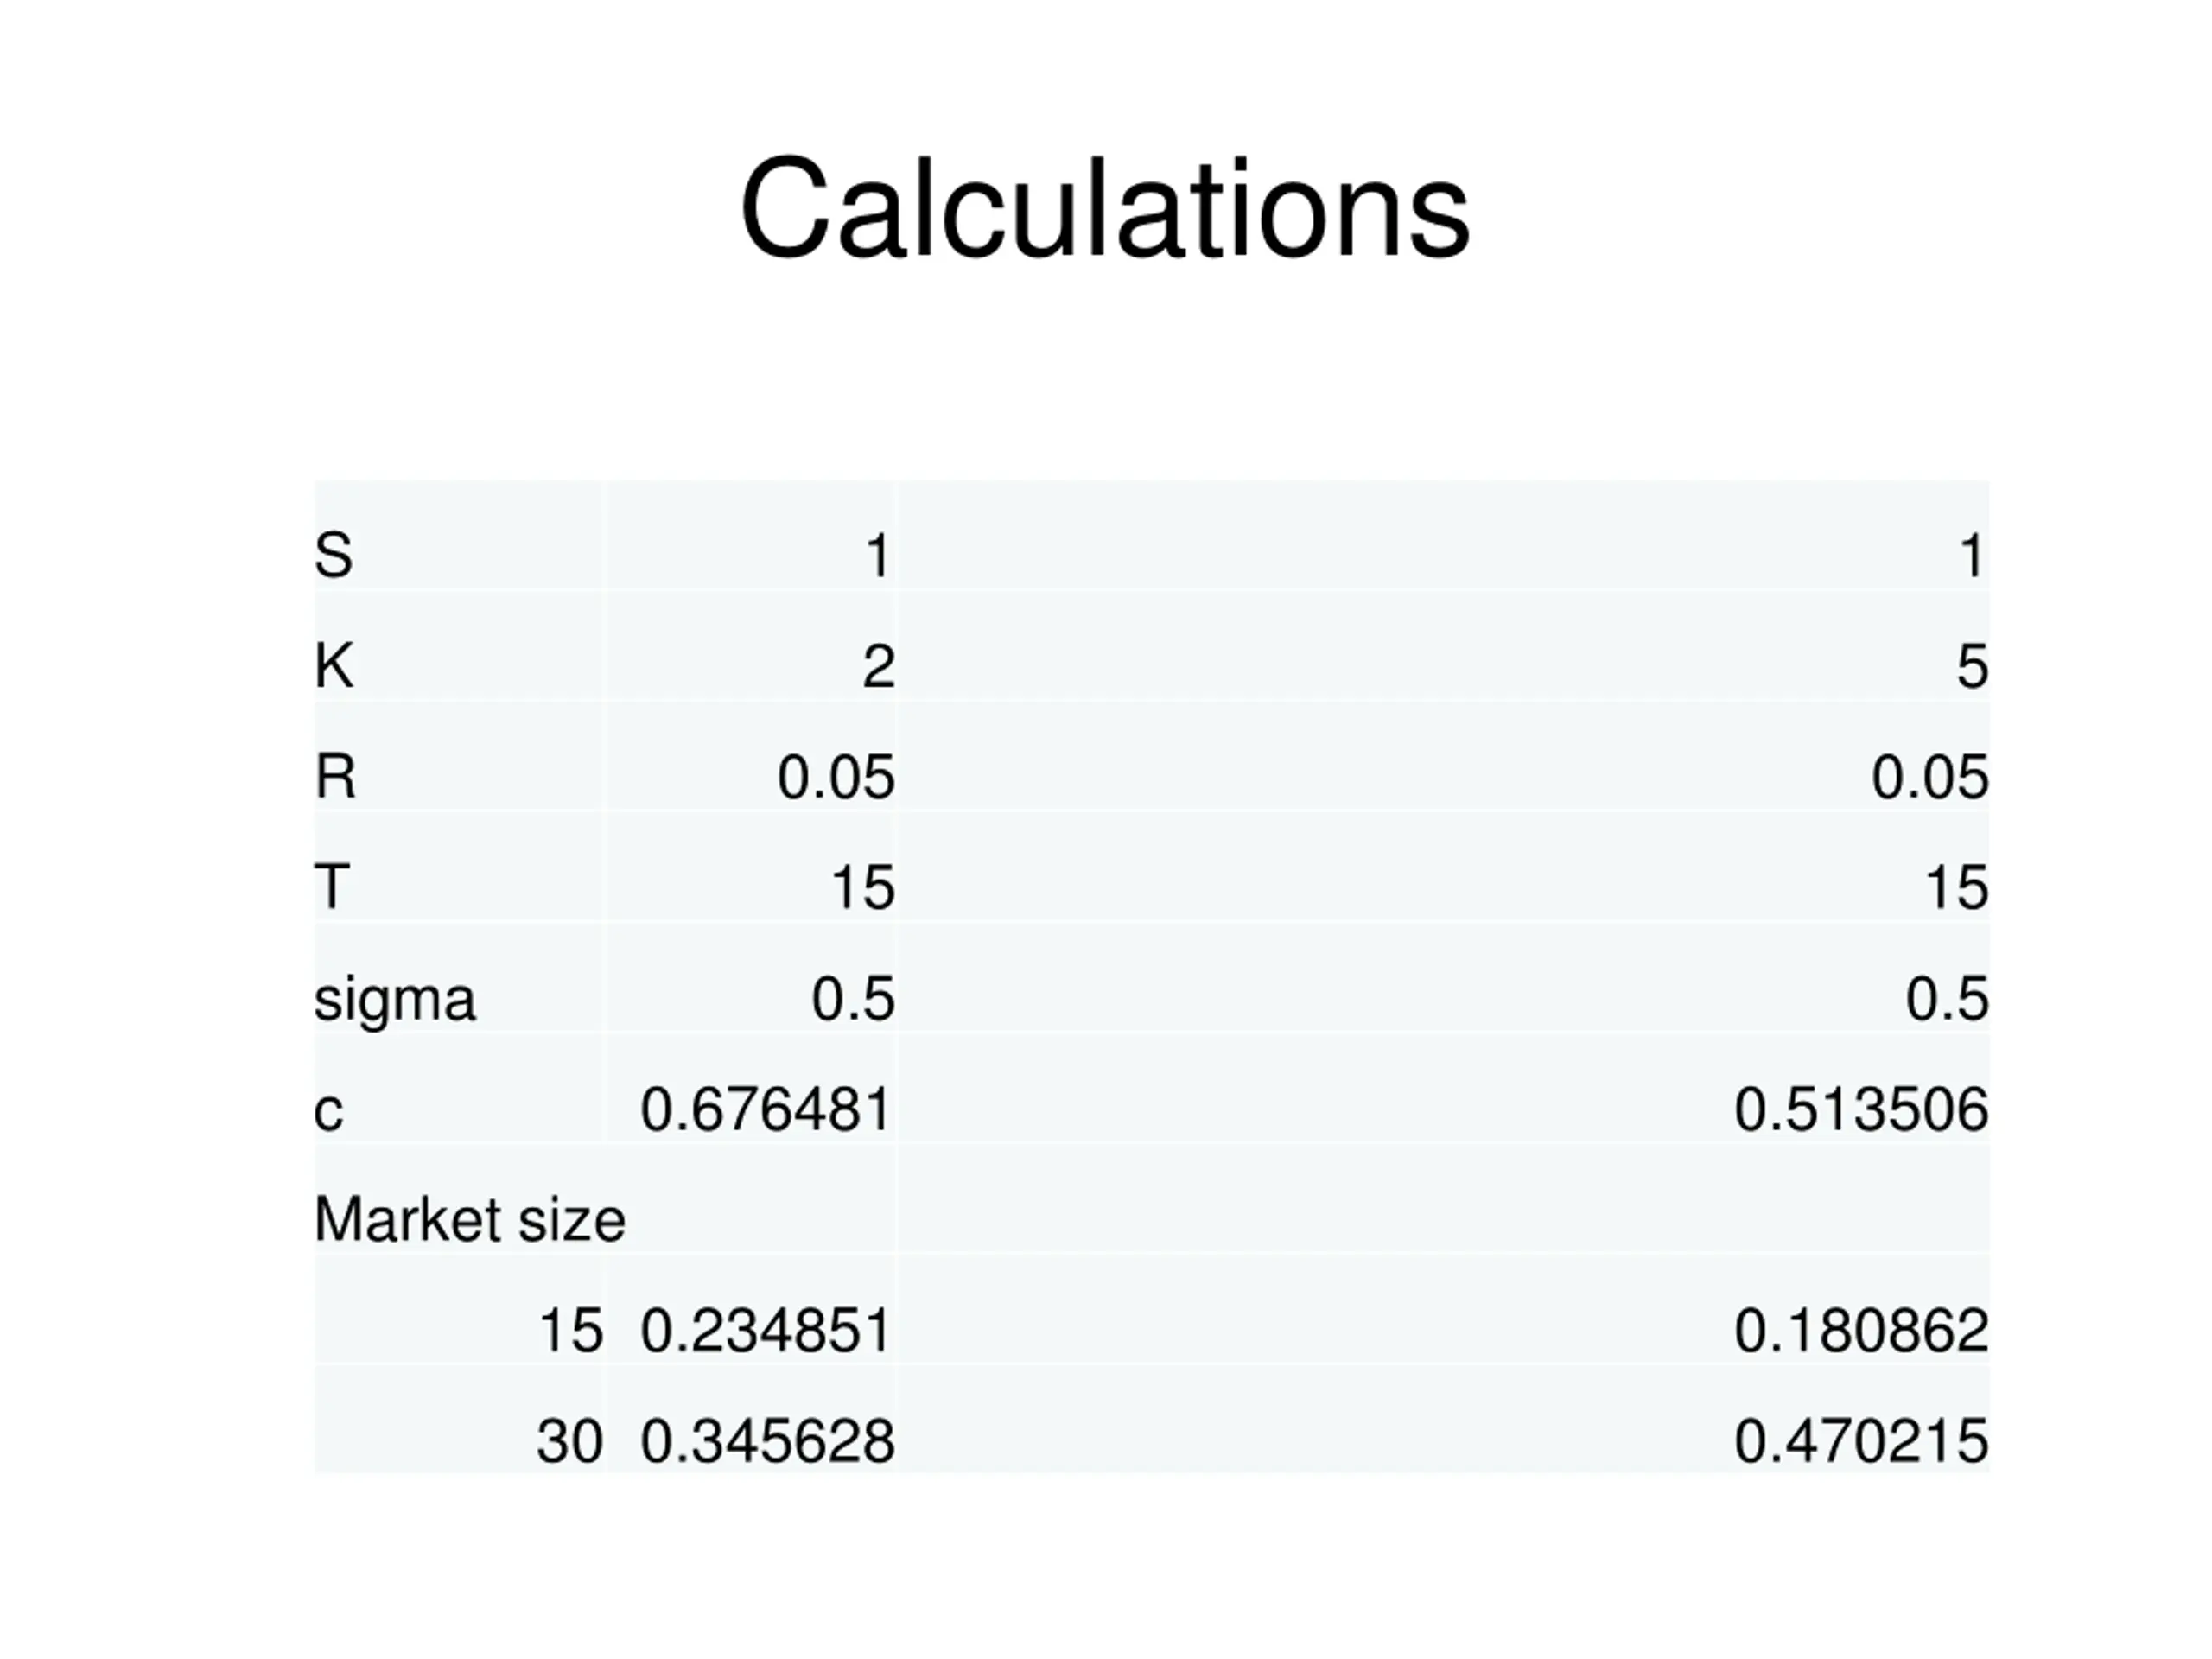This screenshot has width=2212, height=1659.
Task: Select first column sigma value 0.5
Action: [853, 999]
